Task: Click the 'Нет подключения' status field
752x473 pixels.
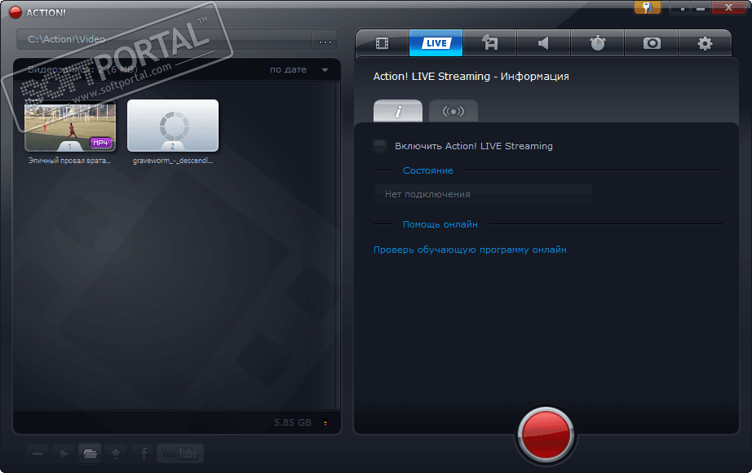Action: (483, 194)
